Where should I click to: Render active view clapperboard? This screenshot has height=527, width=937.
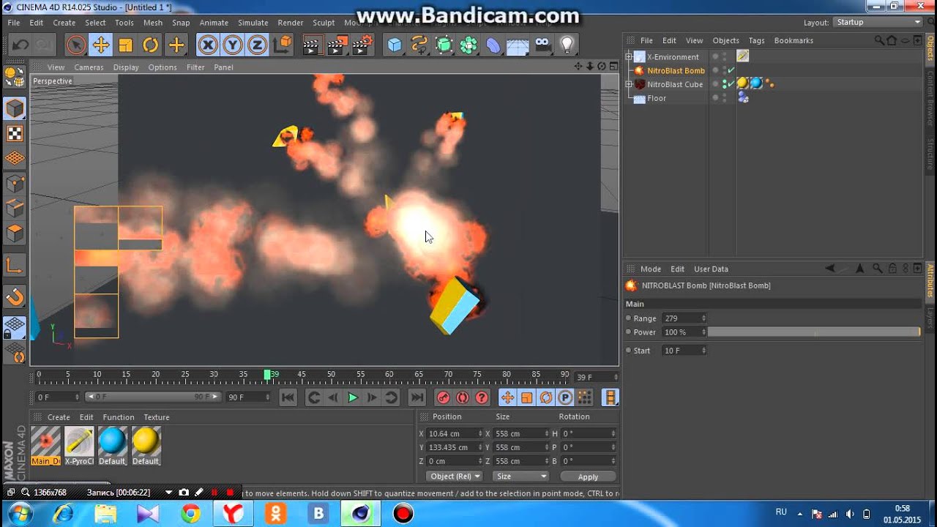point(312,45)
